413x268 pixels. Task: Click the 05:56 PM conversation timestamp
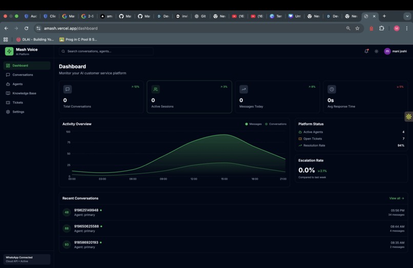coord(398,210)
